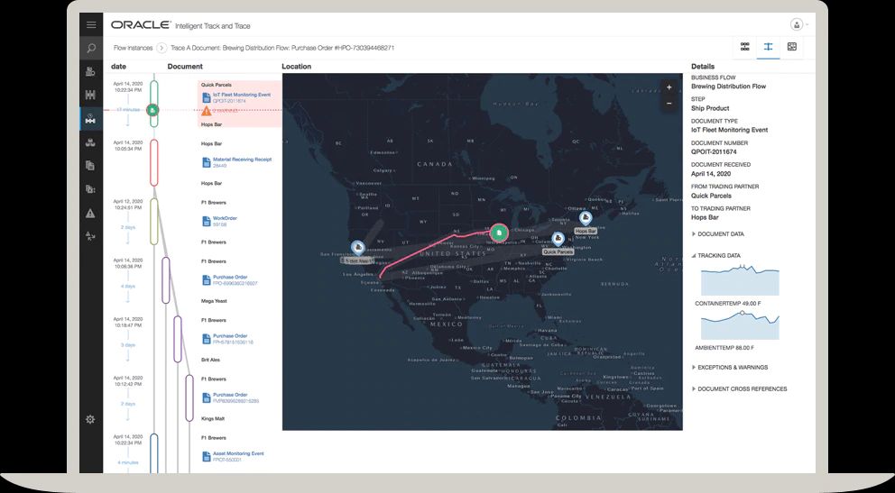The image size is (895, 493).
Task: Collapse the Tracking Data section
Action: point(719,255)
